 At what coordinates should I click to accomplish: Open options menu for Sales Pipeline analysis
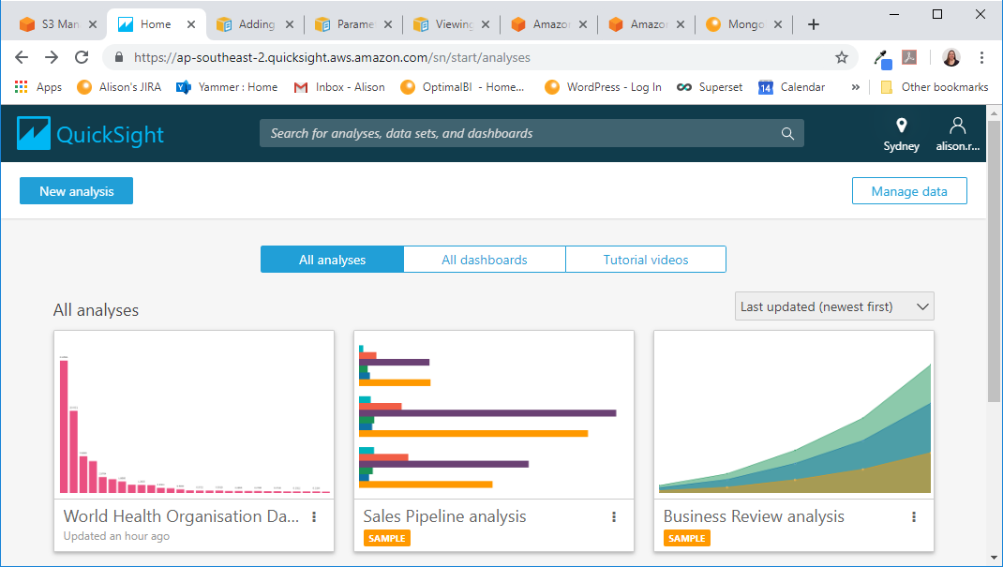(614, 517)
